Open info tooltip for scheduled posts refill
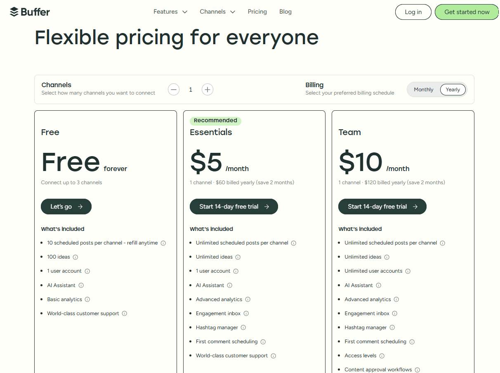Image resolution: width=500 pixels, height=373 pixels. 163,243
